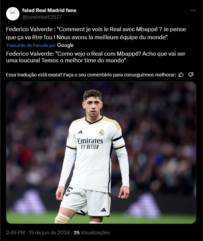
Task: Click the '19 de jun de 2024' date
Action: click(49, 232)
